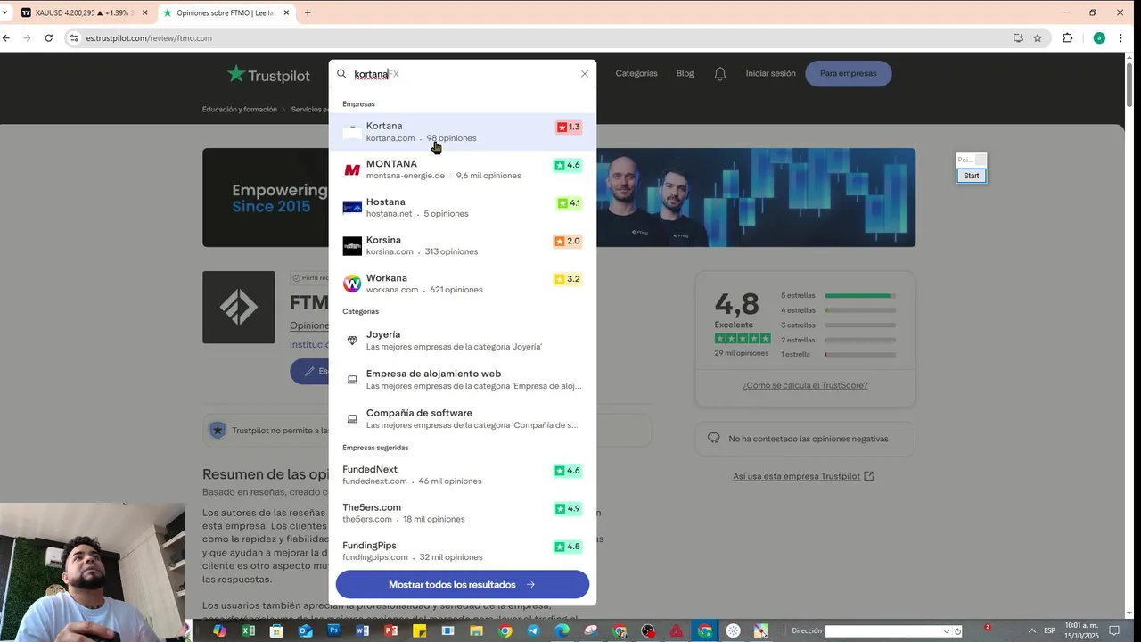The width and height of the screenshot is (1141, 642).
Task: Open Categorías menu item
Action: pos(636,73)
